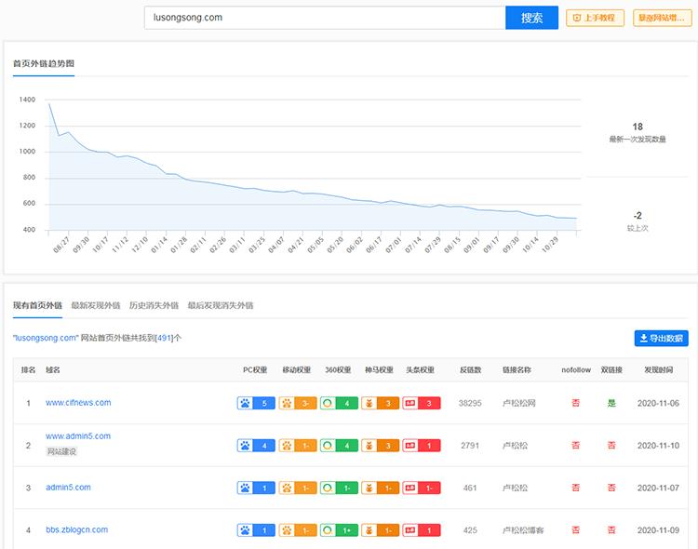Click the 10/29 date on chart axis
The image size is (698, 549).
[x=550, y=245]
